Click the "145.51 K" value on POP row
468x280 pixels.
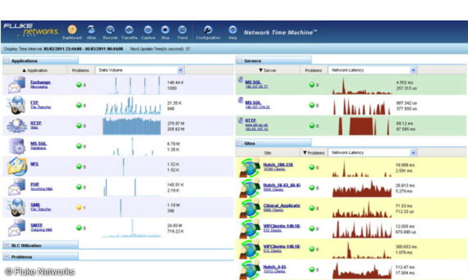175,185
